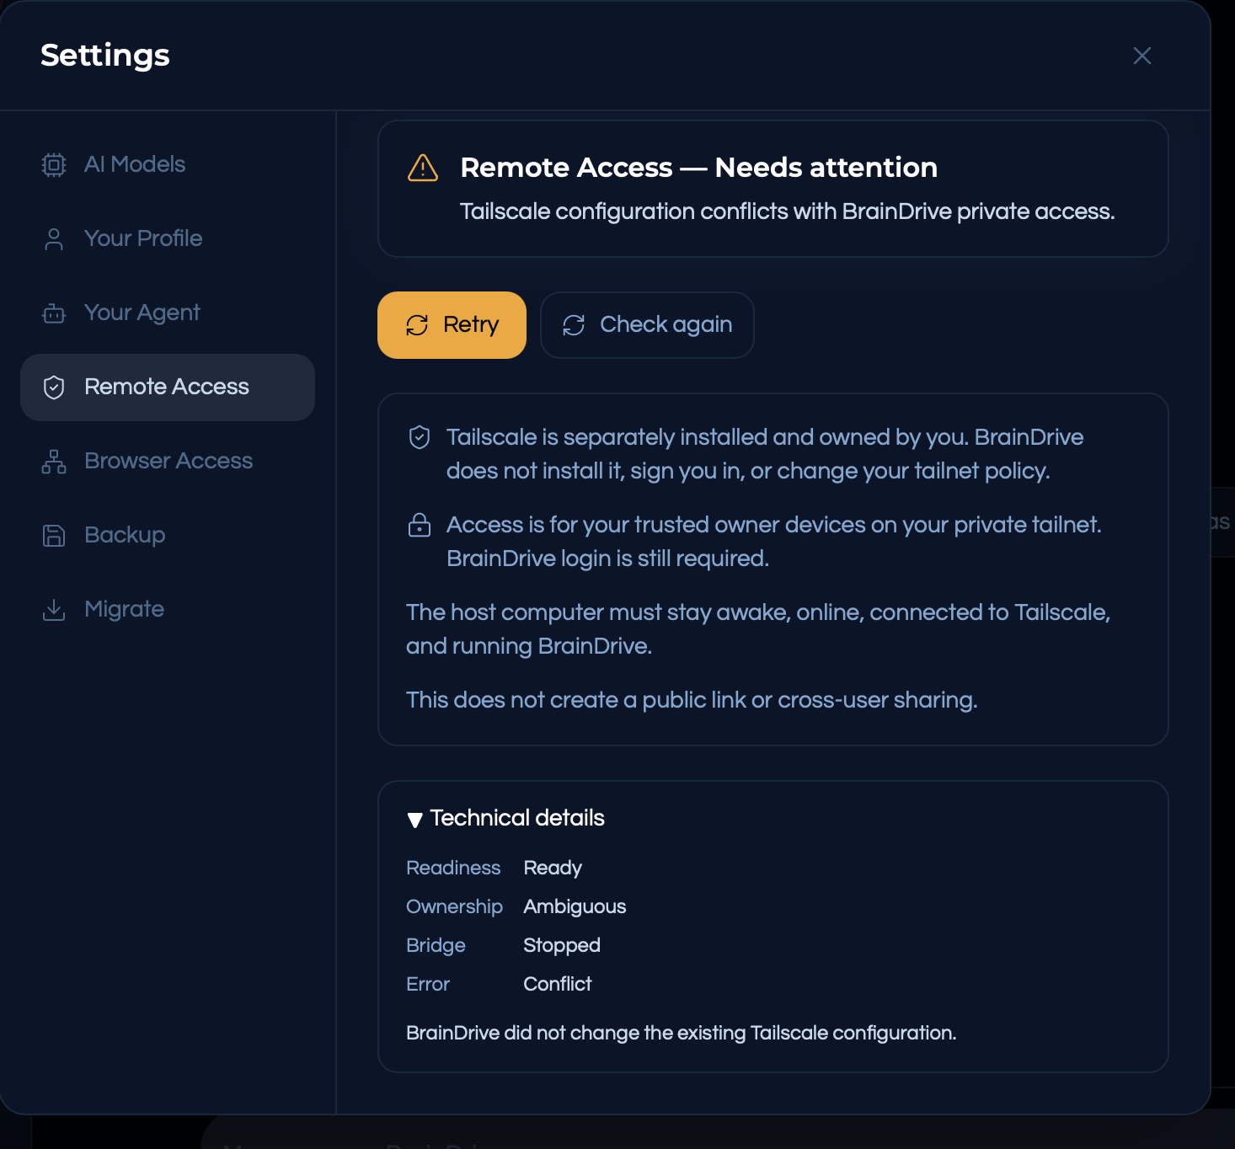Click the padlock icon beside Access note
Screen dimensions: 1235x1149
420,525
